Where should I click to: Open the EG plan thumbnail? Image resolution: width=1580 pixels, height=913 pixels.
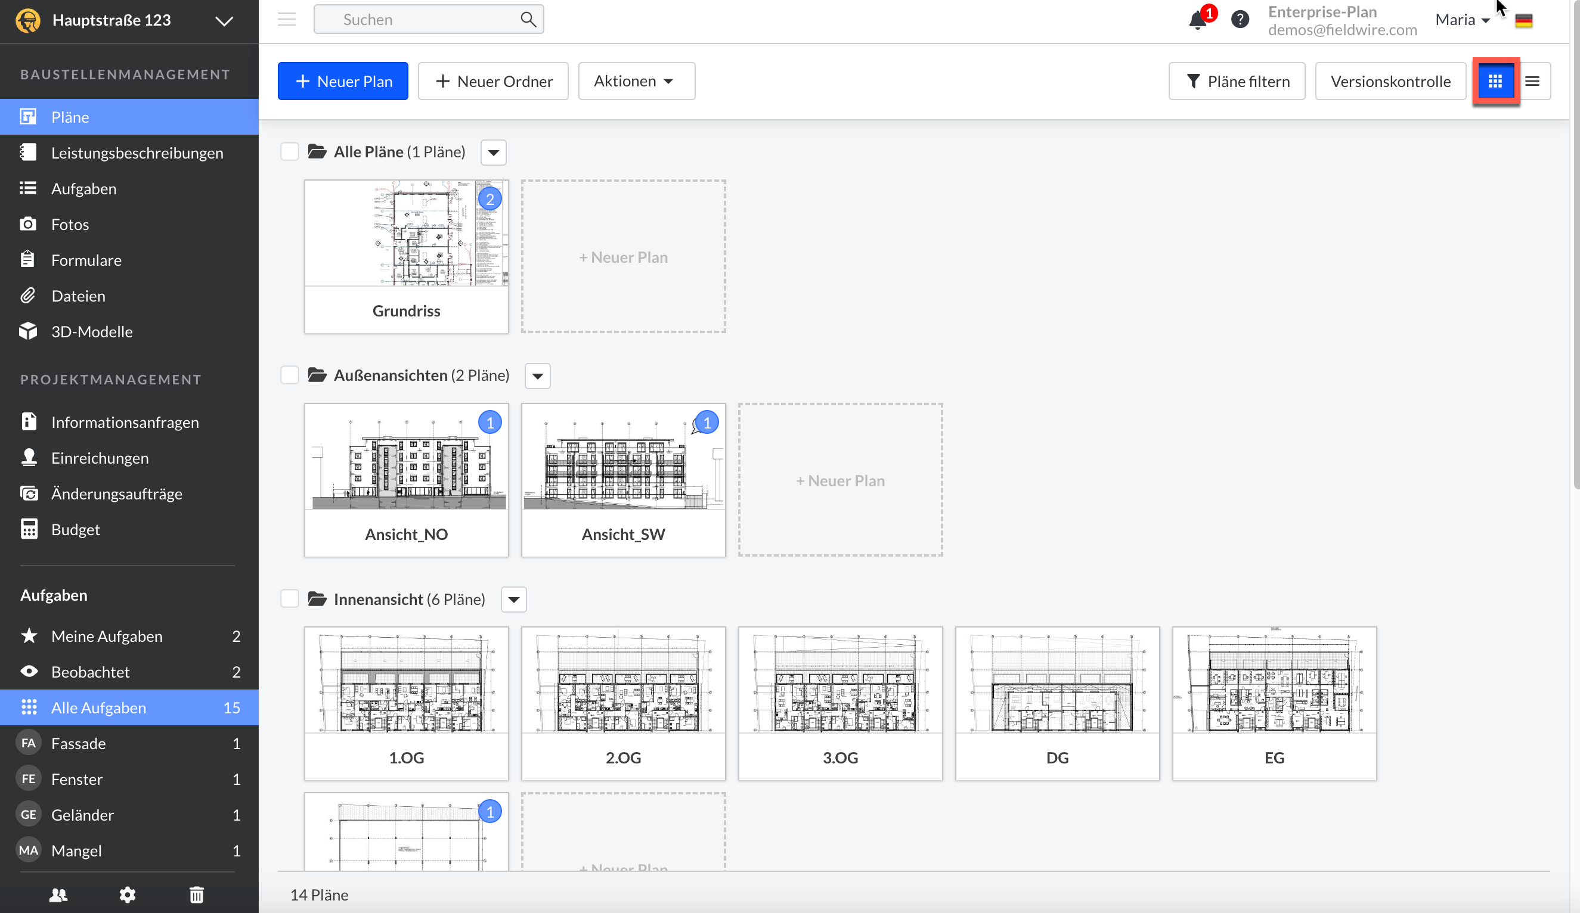1274,704
